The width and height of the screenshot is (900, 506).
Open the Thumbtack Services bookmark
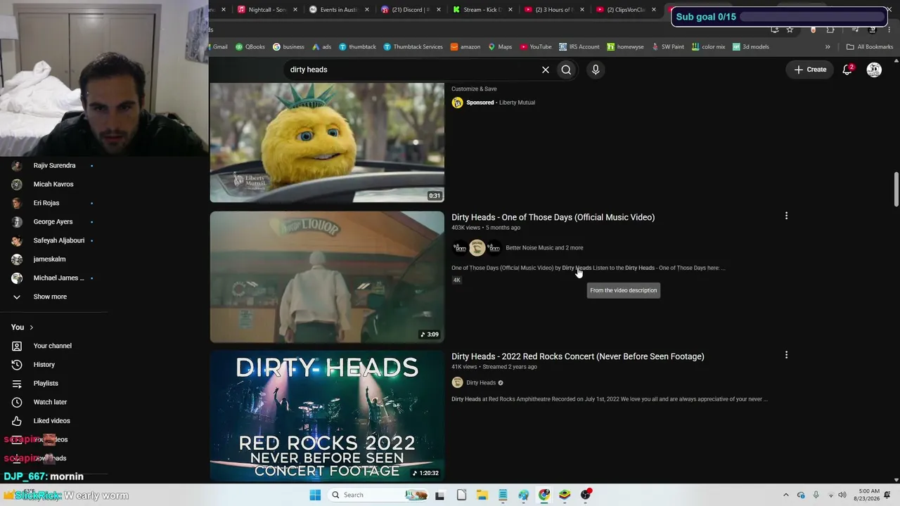pyautogui.click(x=413, y=47)
